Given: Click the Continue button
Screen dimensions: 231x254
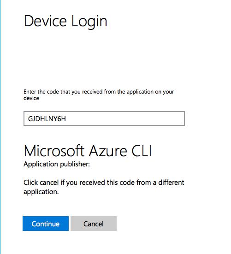Looking at the screenshot, I should pos(46,224).
